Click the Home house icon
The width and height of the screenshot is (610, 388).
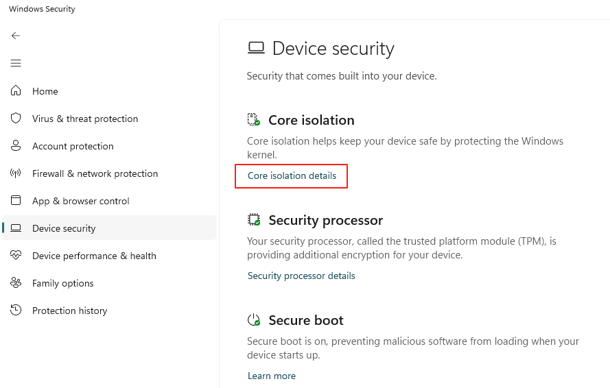pos(16,91)
